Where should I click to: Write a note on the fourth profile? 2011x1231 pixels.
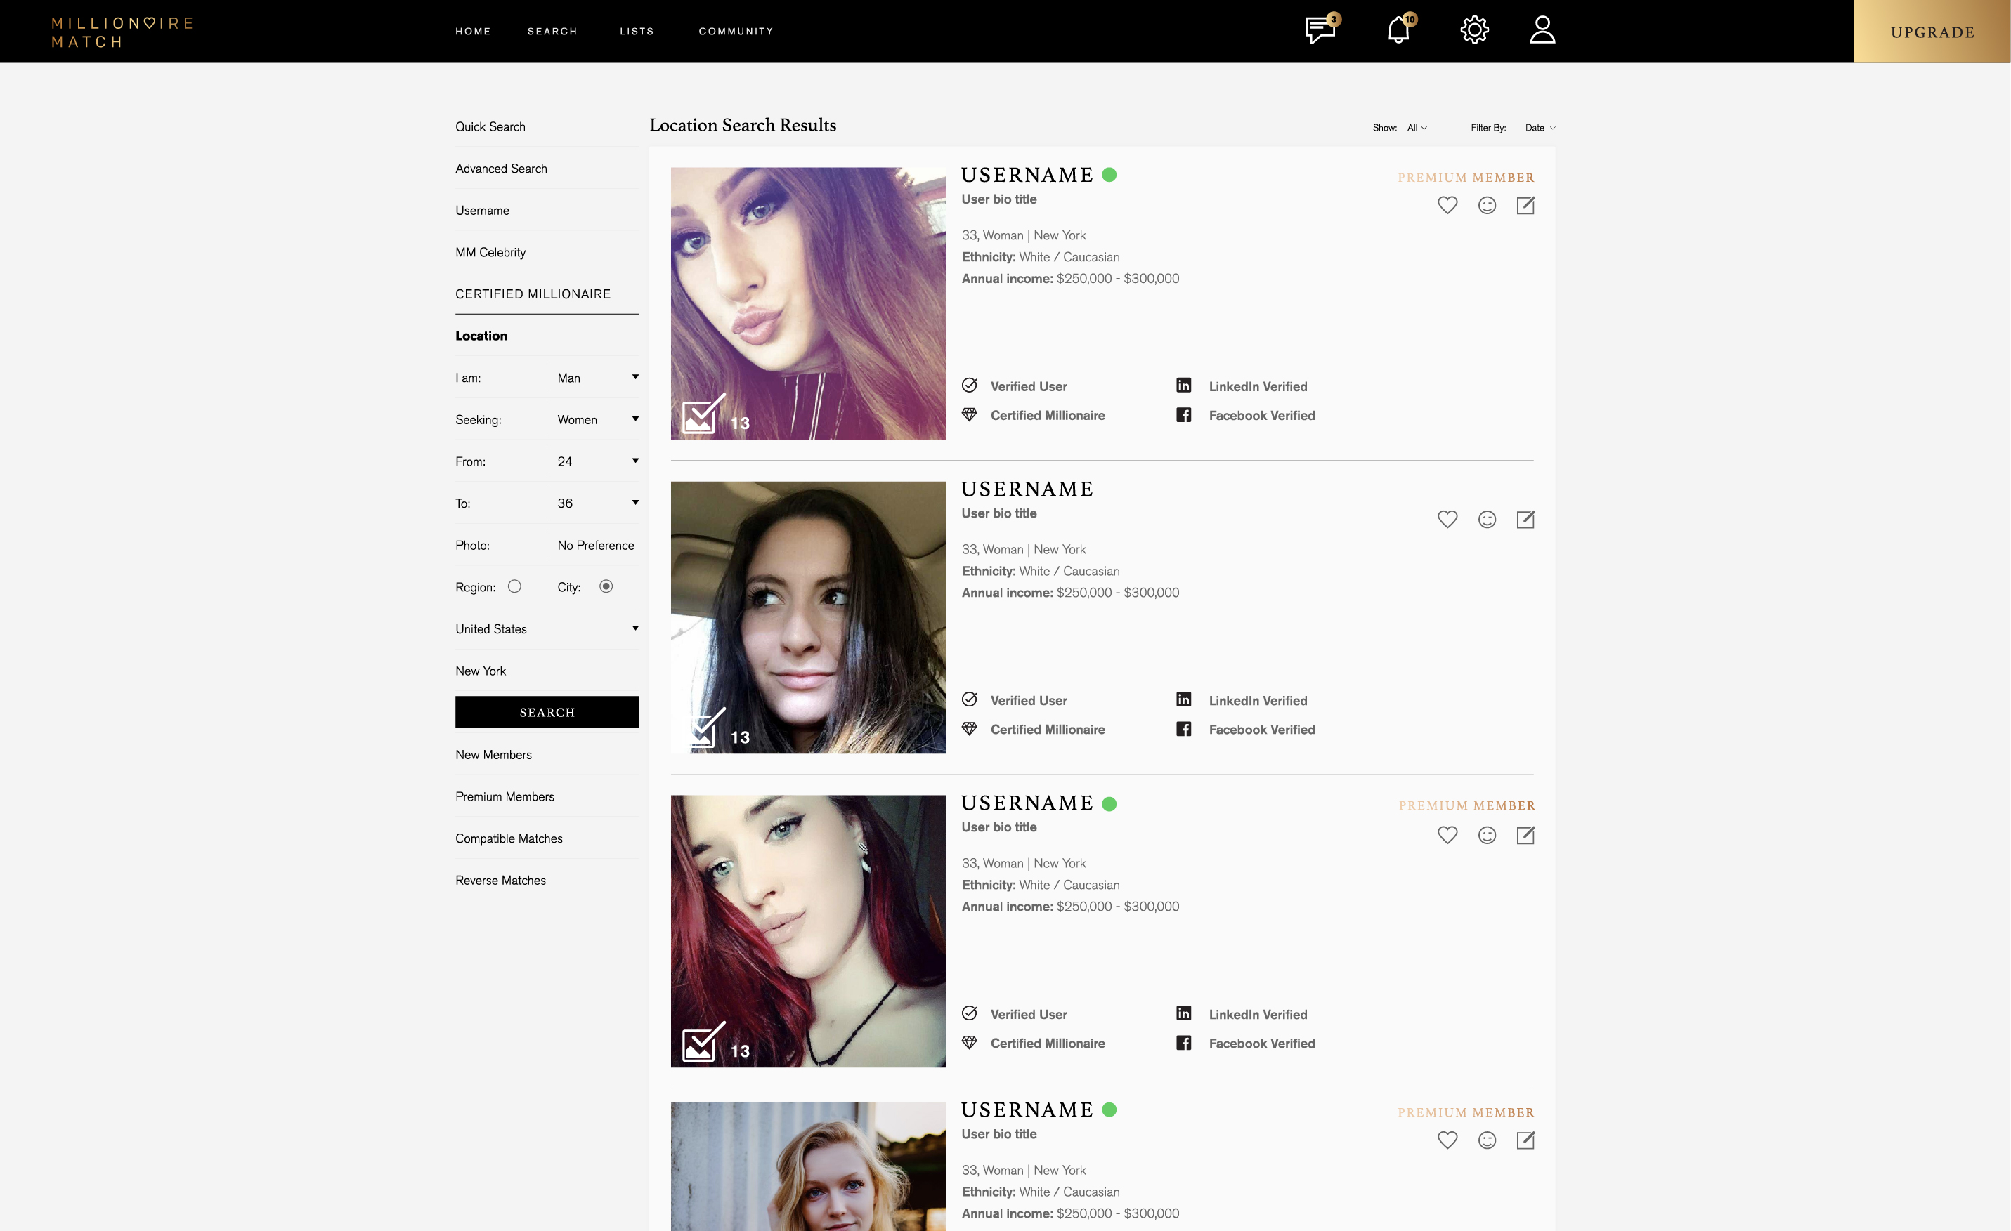pyautogui.click(x=1525, y=1140)
